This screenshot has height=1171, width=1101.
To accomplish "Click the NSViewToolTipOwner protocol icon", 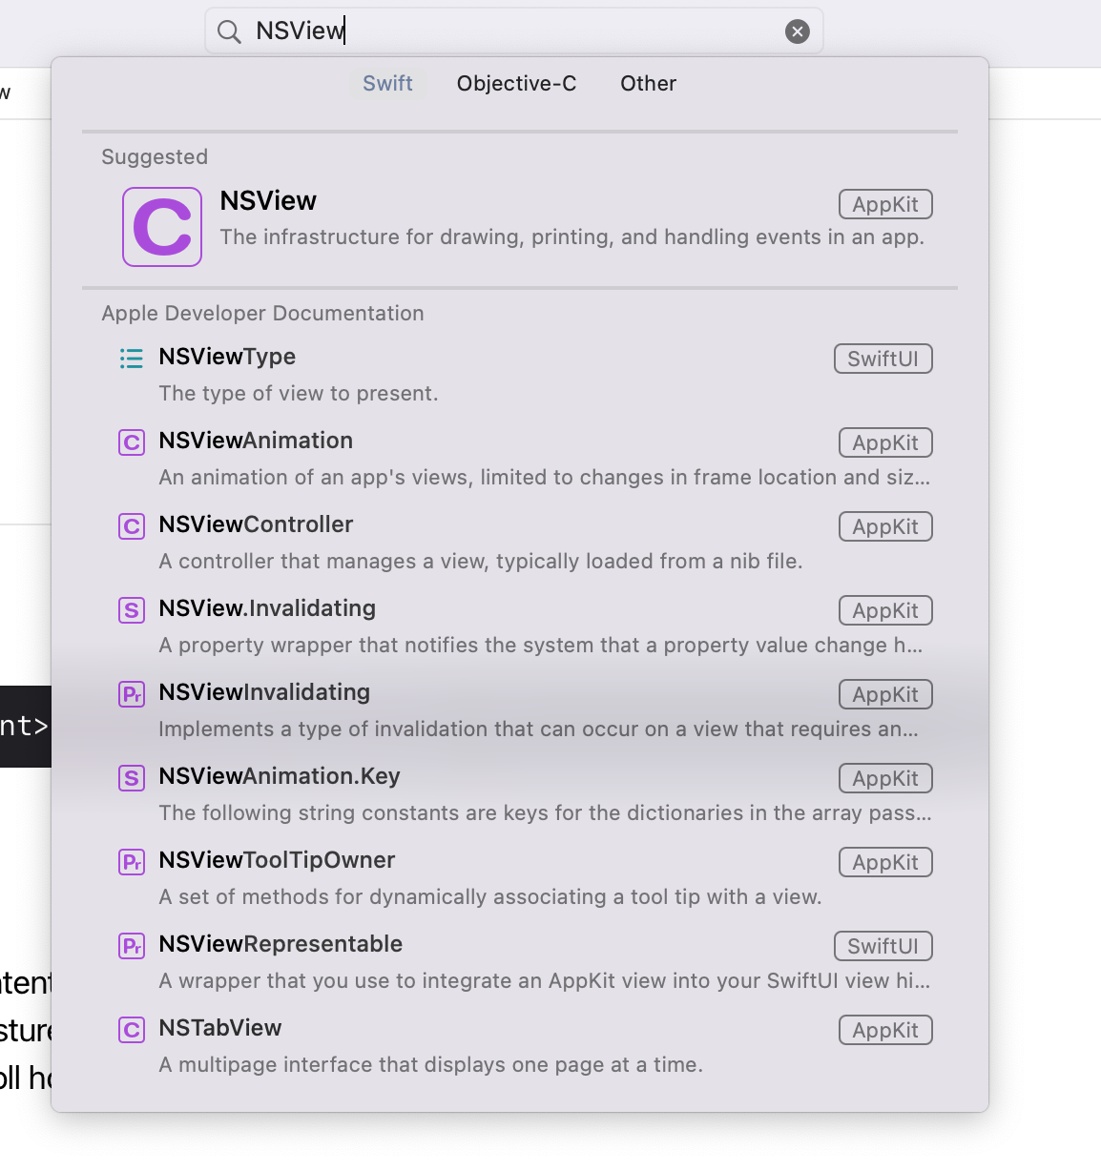I will 132,862.
